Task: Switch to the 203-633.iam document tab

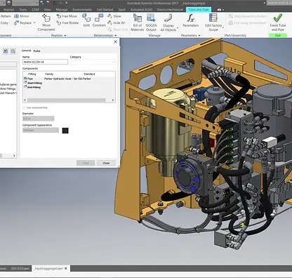Action: coord(20,268)
